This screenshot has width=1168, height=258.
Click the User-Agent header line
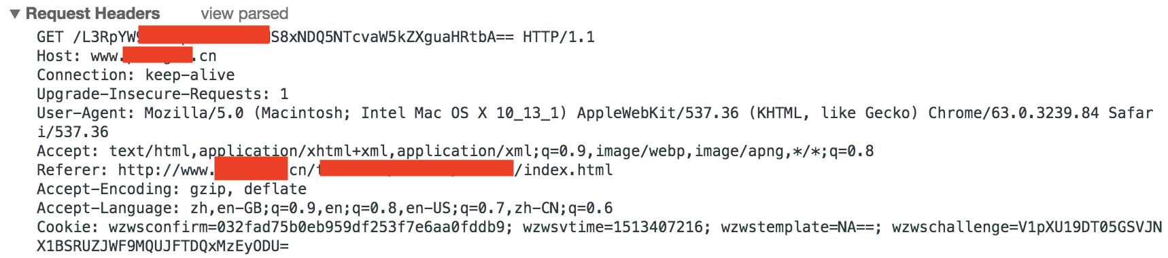point(595,122)
